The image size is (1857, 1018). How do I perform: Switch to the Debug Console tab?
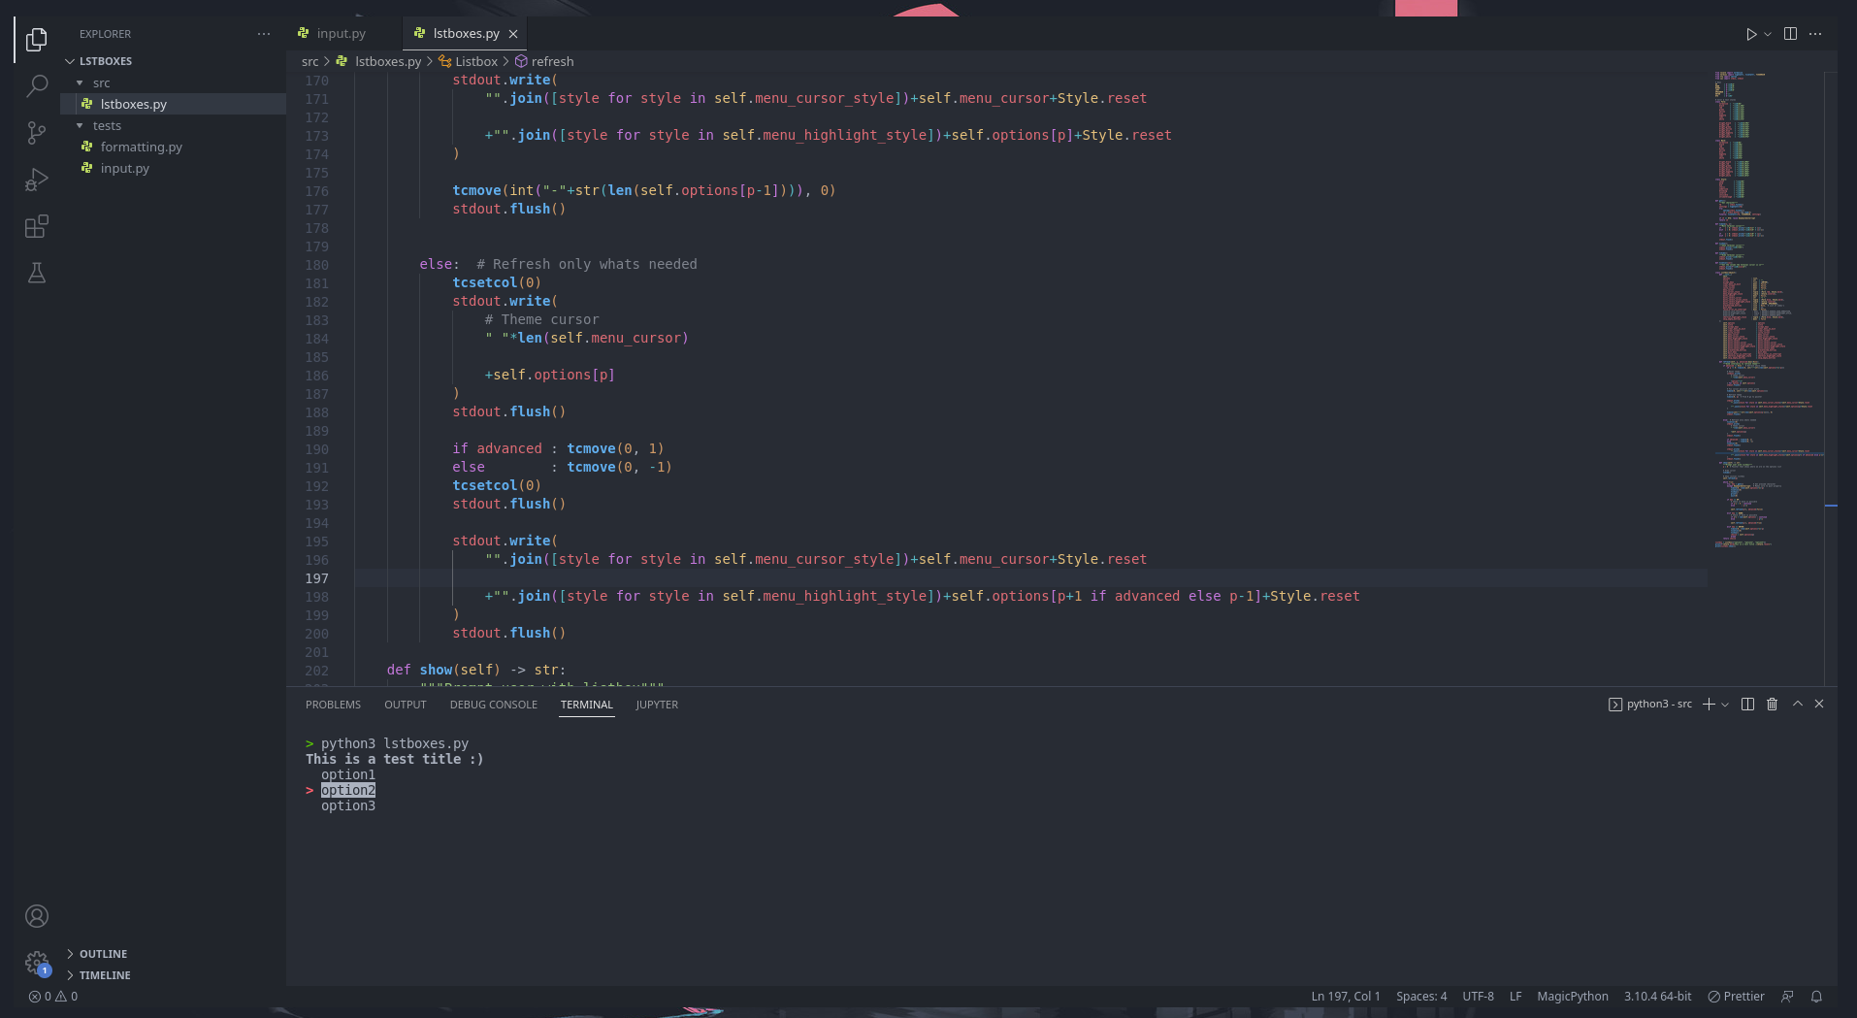click(x=494, y=705)
